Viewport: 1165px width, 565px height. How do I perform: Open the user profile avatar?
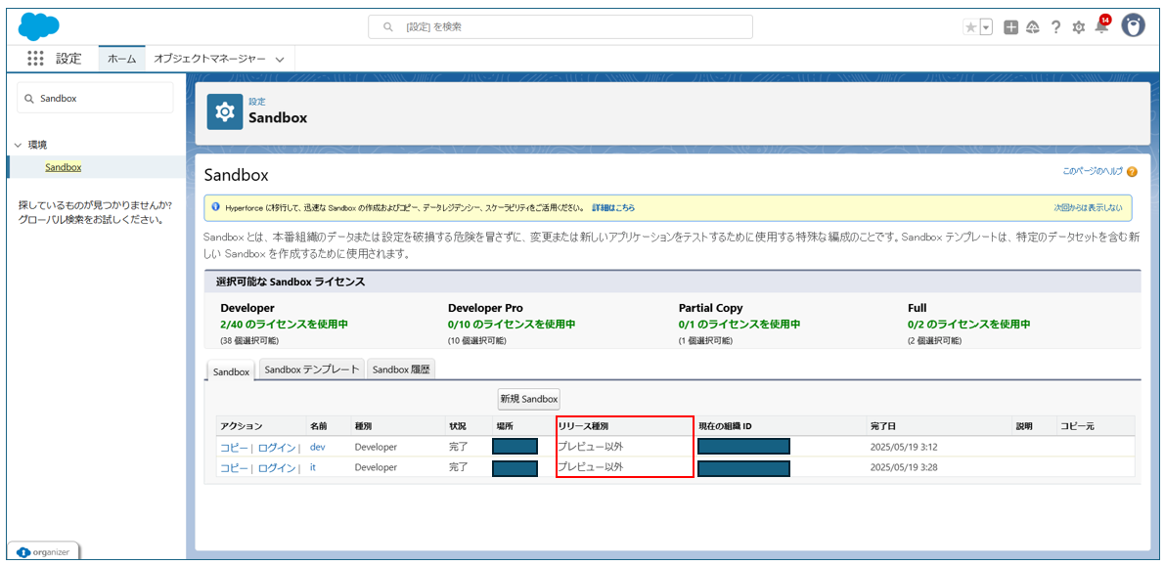[x=1133, y=26]
